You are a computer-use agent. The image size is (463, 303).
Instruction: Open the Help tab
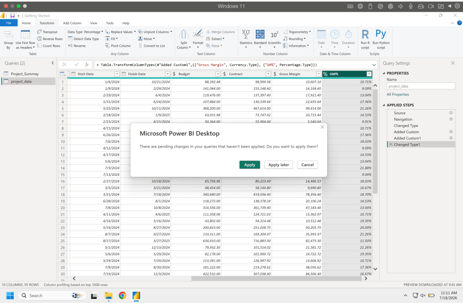point(126,23)
